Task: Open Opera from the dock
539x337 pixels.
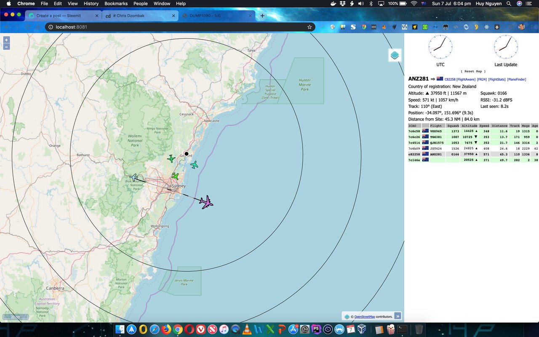Action: click(x=189, y=329)
